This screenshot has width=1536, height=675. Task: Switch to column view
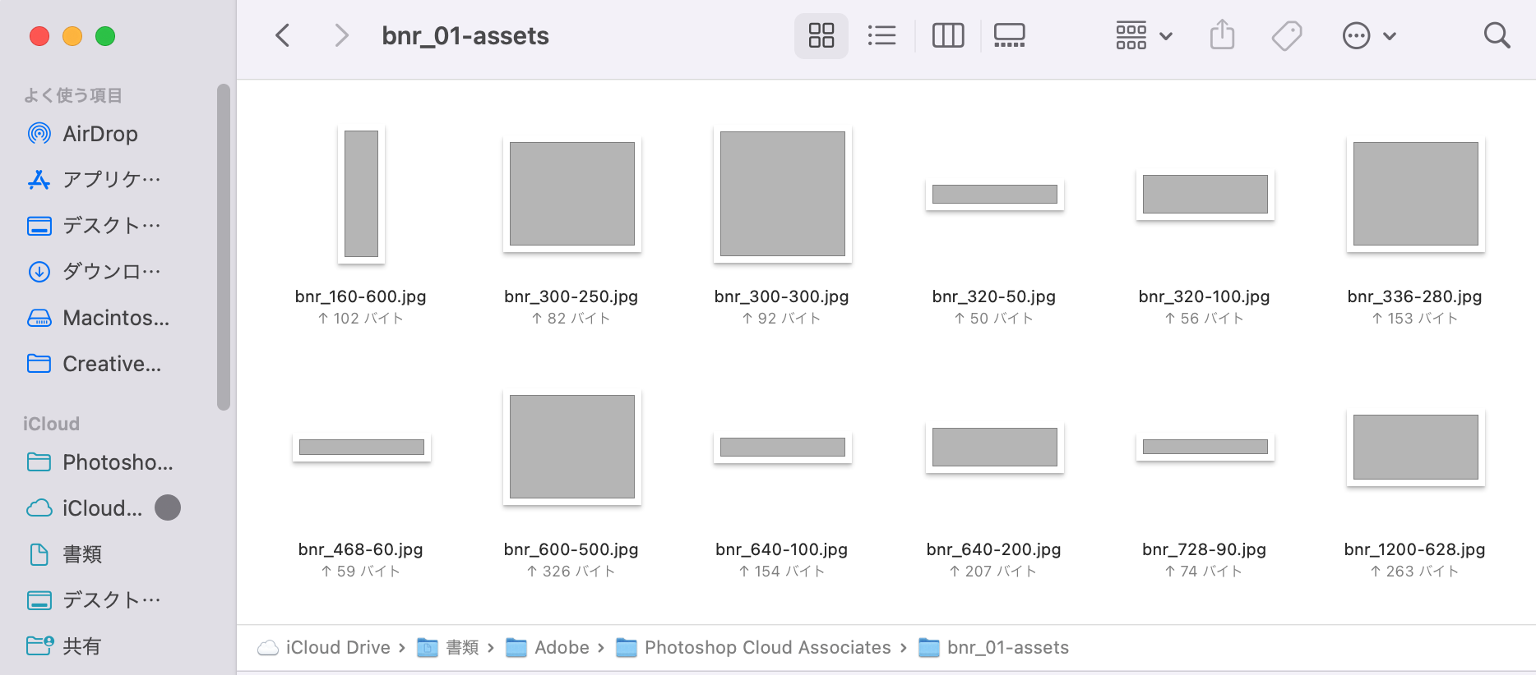pyautogui.click(x=947, y=36)
